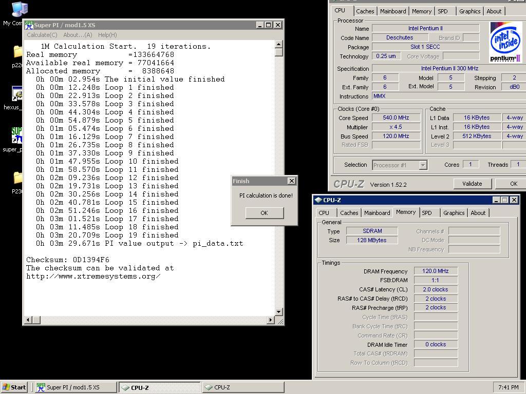Activate second CPU-Z taskbar button

243,387
